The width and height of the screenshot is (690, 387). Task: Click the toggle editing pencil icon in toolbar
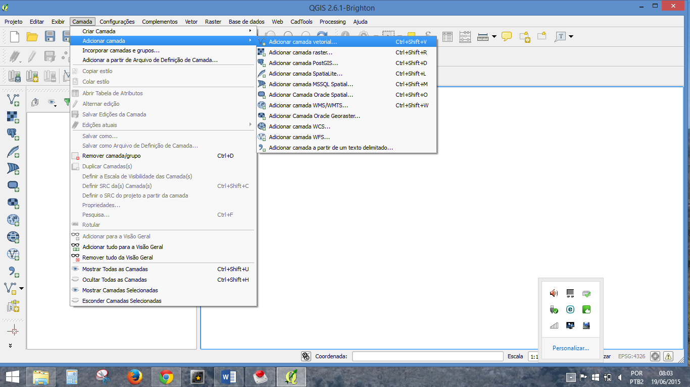click(x=32, y=56)
